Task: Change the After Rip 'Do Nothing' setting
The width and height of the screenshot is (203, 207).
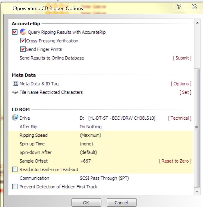Action: (91, 127)
